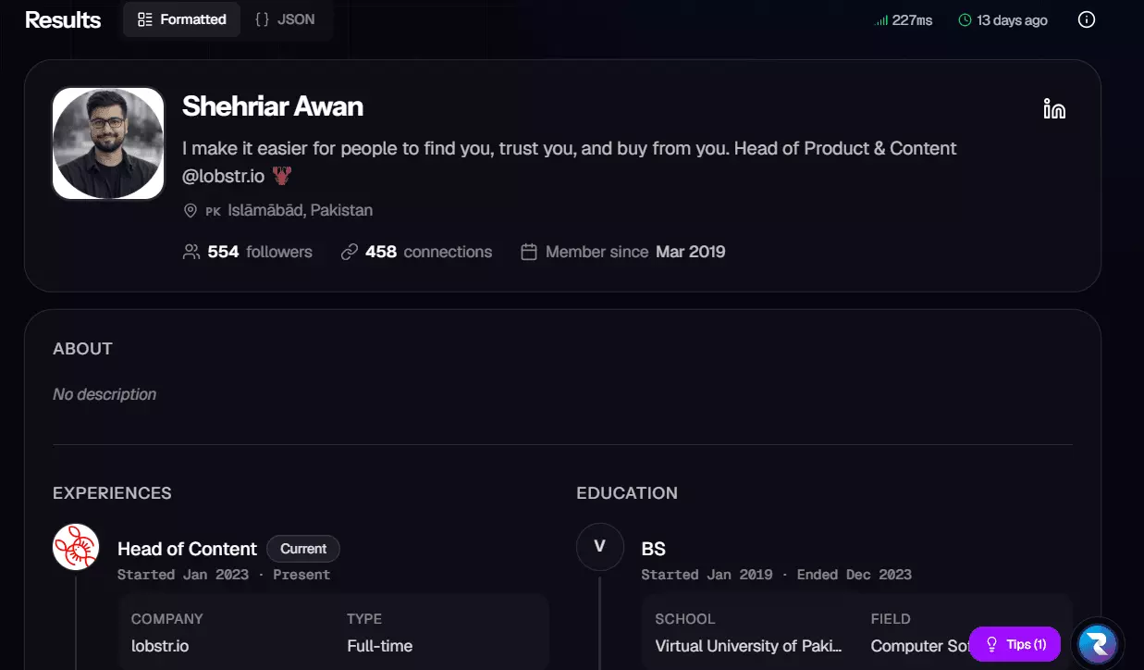Click the profile headline sentence
The image size is (1144, 670).
(570, 161)
